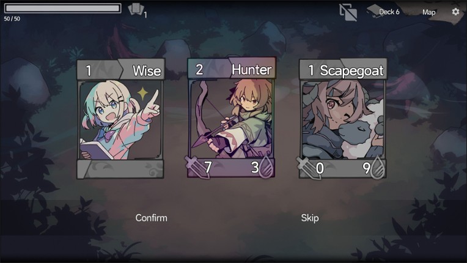Click the Hunter card cost number 2
Image resolution: width=467 pixels, height=263 pixels.
click(199, 69)
